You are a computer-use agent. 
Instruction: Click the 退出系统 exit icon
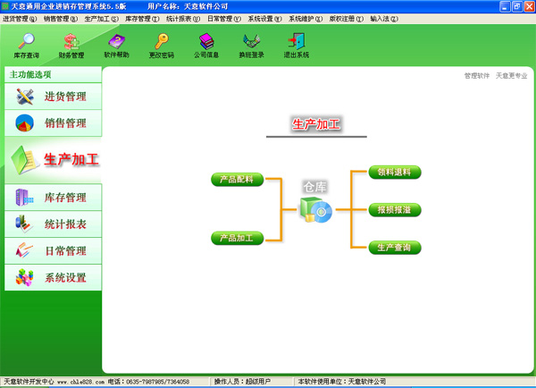click(x=296, y=44)
